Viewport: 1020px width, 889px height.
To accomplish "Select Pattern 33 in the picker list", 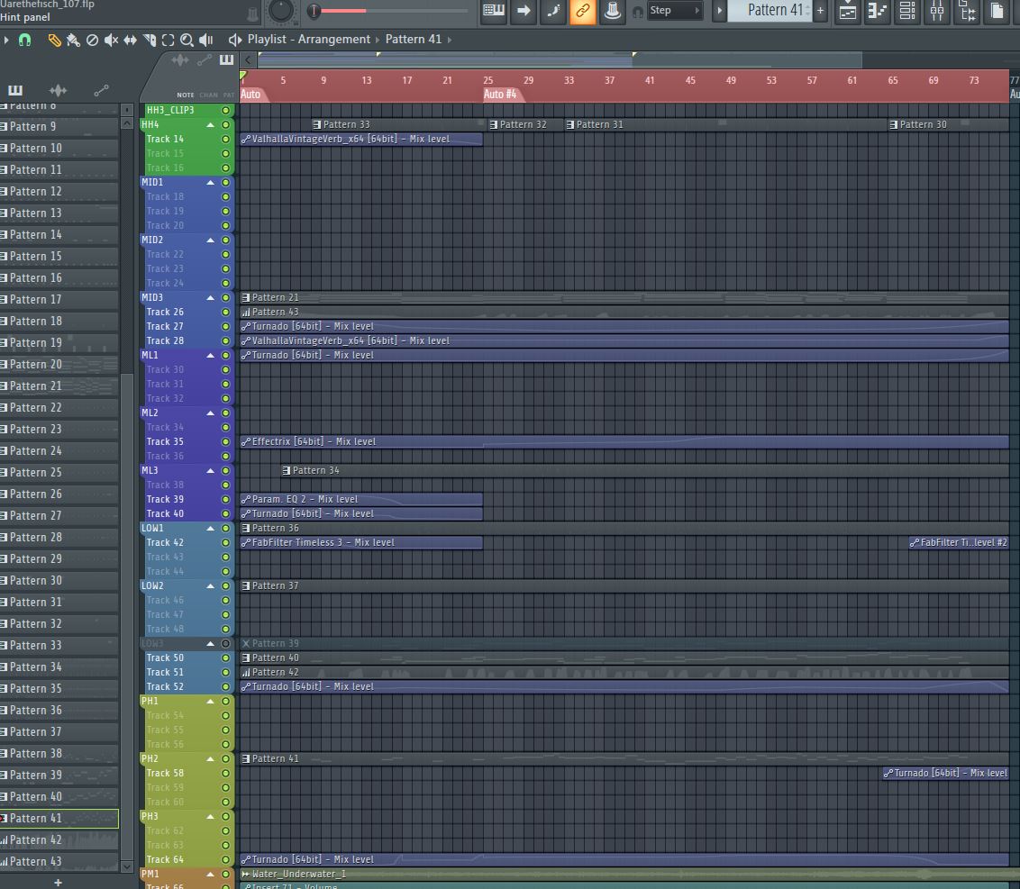I will pos(59,645).
